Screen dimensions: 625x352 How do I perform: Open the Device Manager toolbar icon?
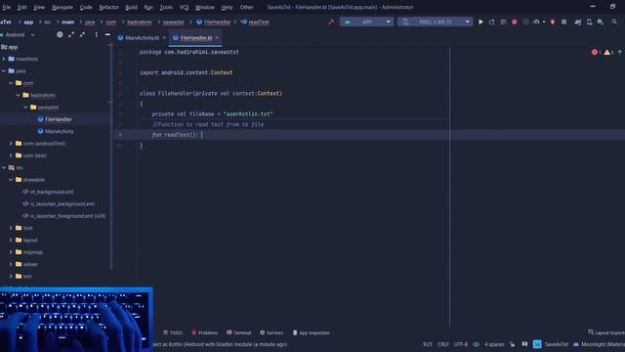(589, 22)
